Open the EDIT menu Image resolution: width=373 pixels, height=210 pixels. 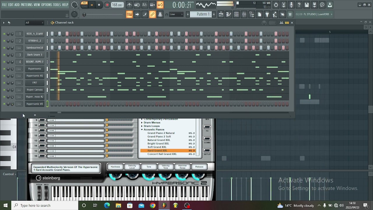(x=11, y=5)
